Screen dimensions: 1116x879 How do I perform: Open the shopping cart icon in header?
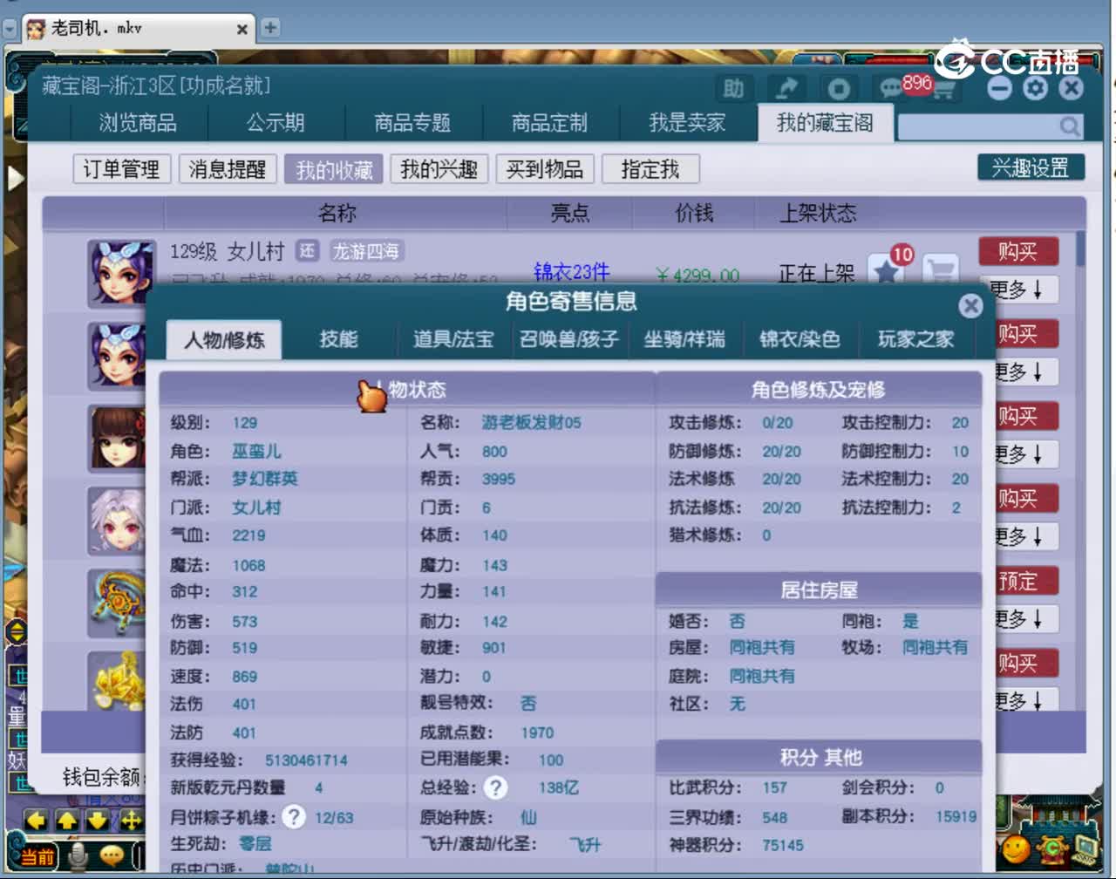click(942, 90)
